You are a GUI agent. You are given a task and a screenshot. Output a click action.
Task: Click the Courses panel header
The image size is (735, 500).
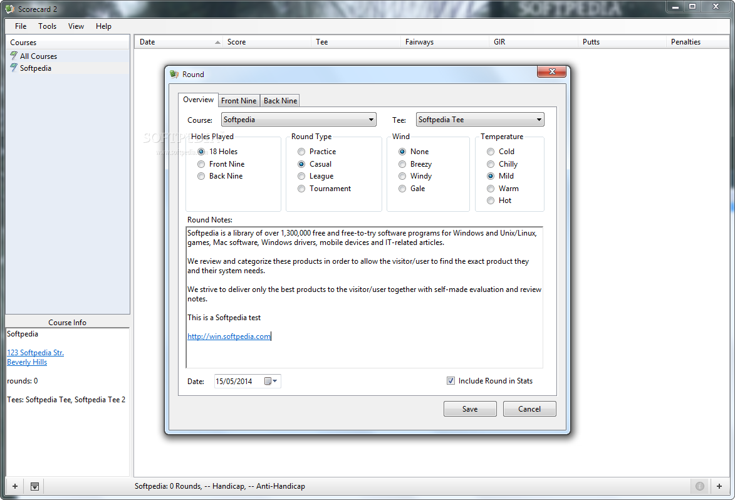point(68,42)
